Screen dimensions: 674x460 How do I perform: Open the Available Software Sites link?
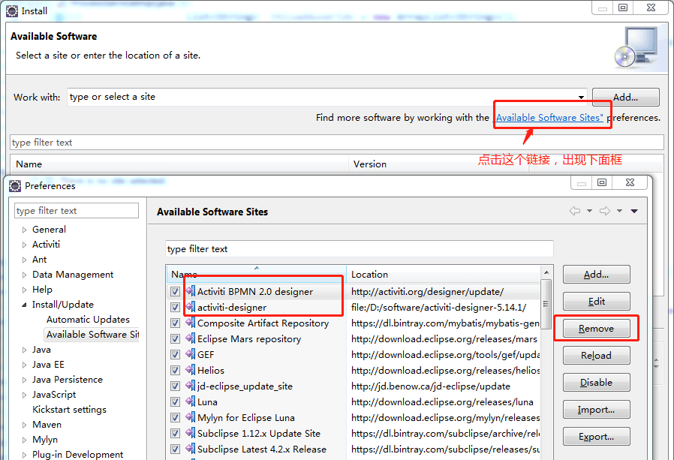tap(549, 117)
